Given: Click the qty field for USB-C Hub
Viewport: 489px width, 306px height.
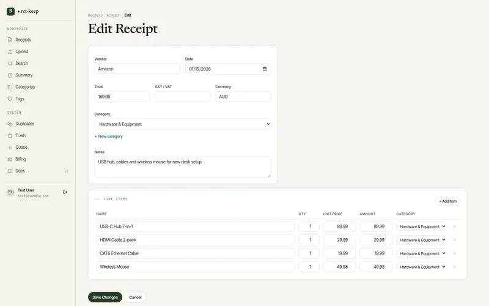Looking at the screenshot, I should (309, 226).
